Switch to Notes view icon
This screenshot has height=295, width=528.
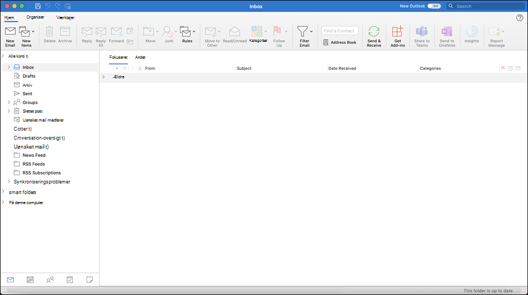90,280
